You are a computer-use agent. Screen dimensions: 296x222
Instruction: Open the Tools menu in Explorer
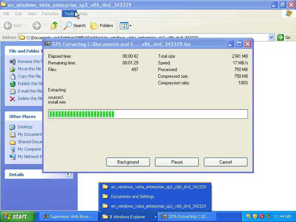(69, 14)
